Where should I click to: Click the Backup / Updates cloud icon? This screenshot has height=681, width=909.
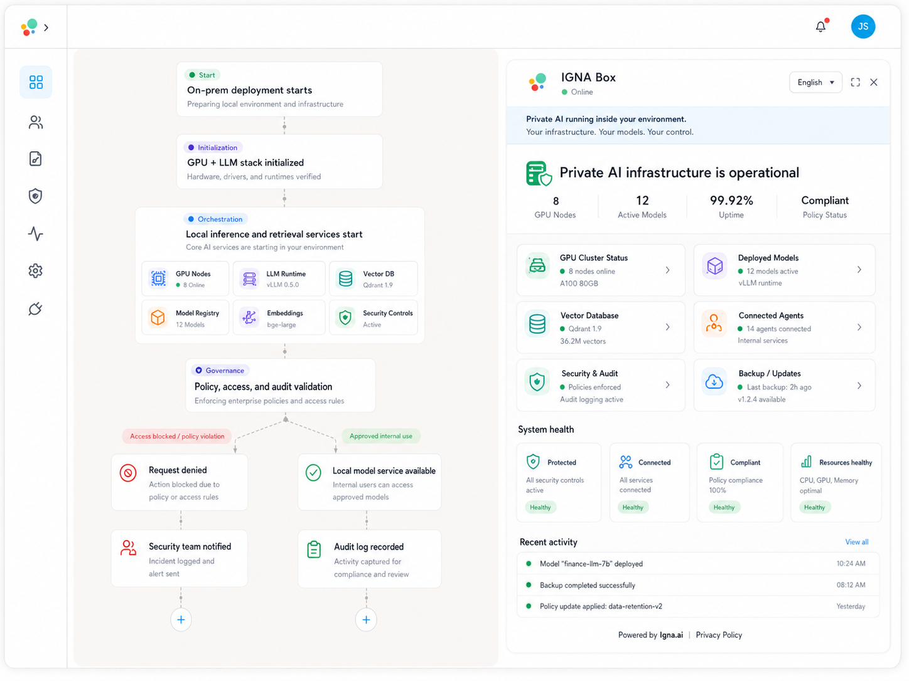tap(714, 381)
